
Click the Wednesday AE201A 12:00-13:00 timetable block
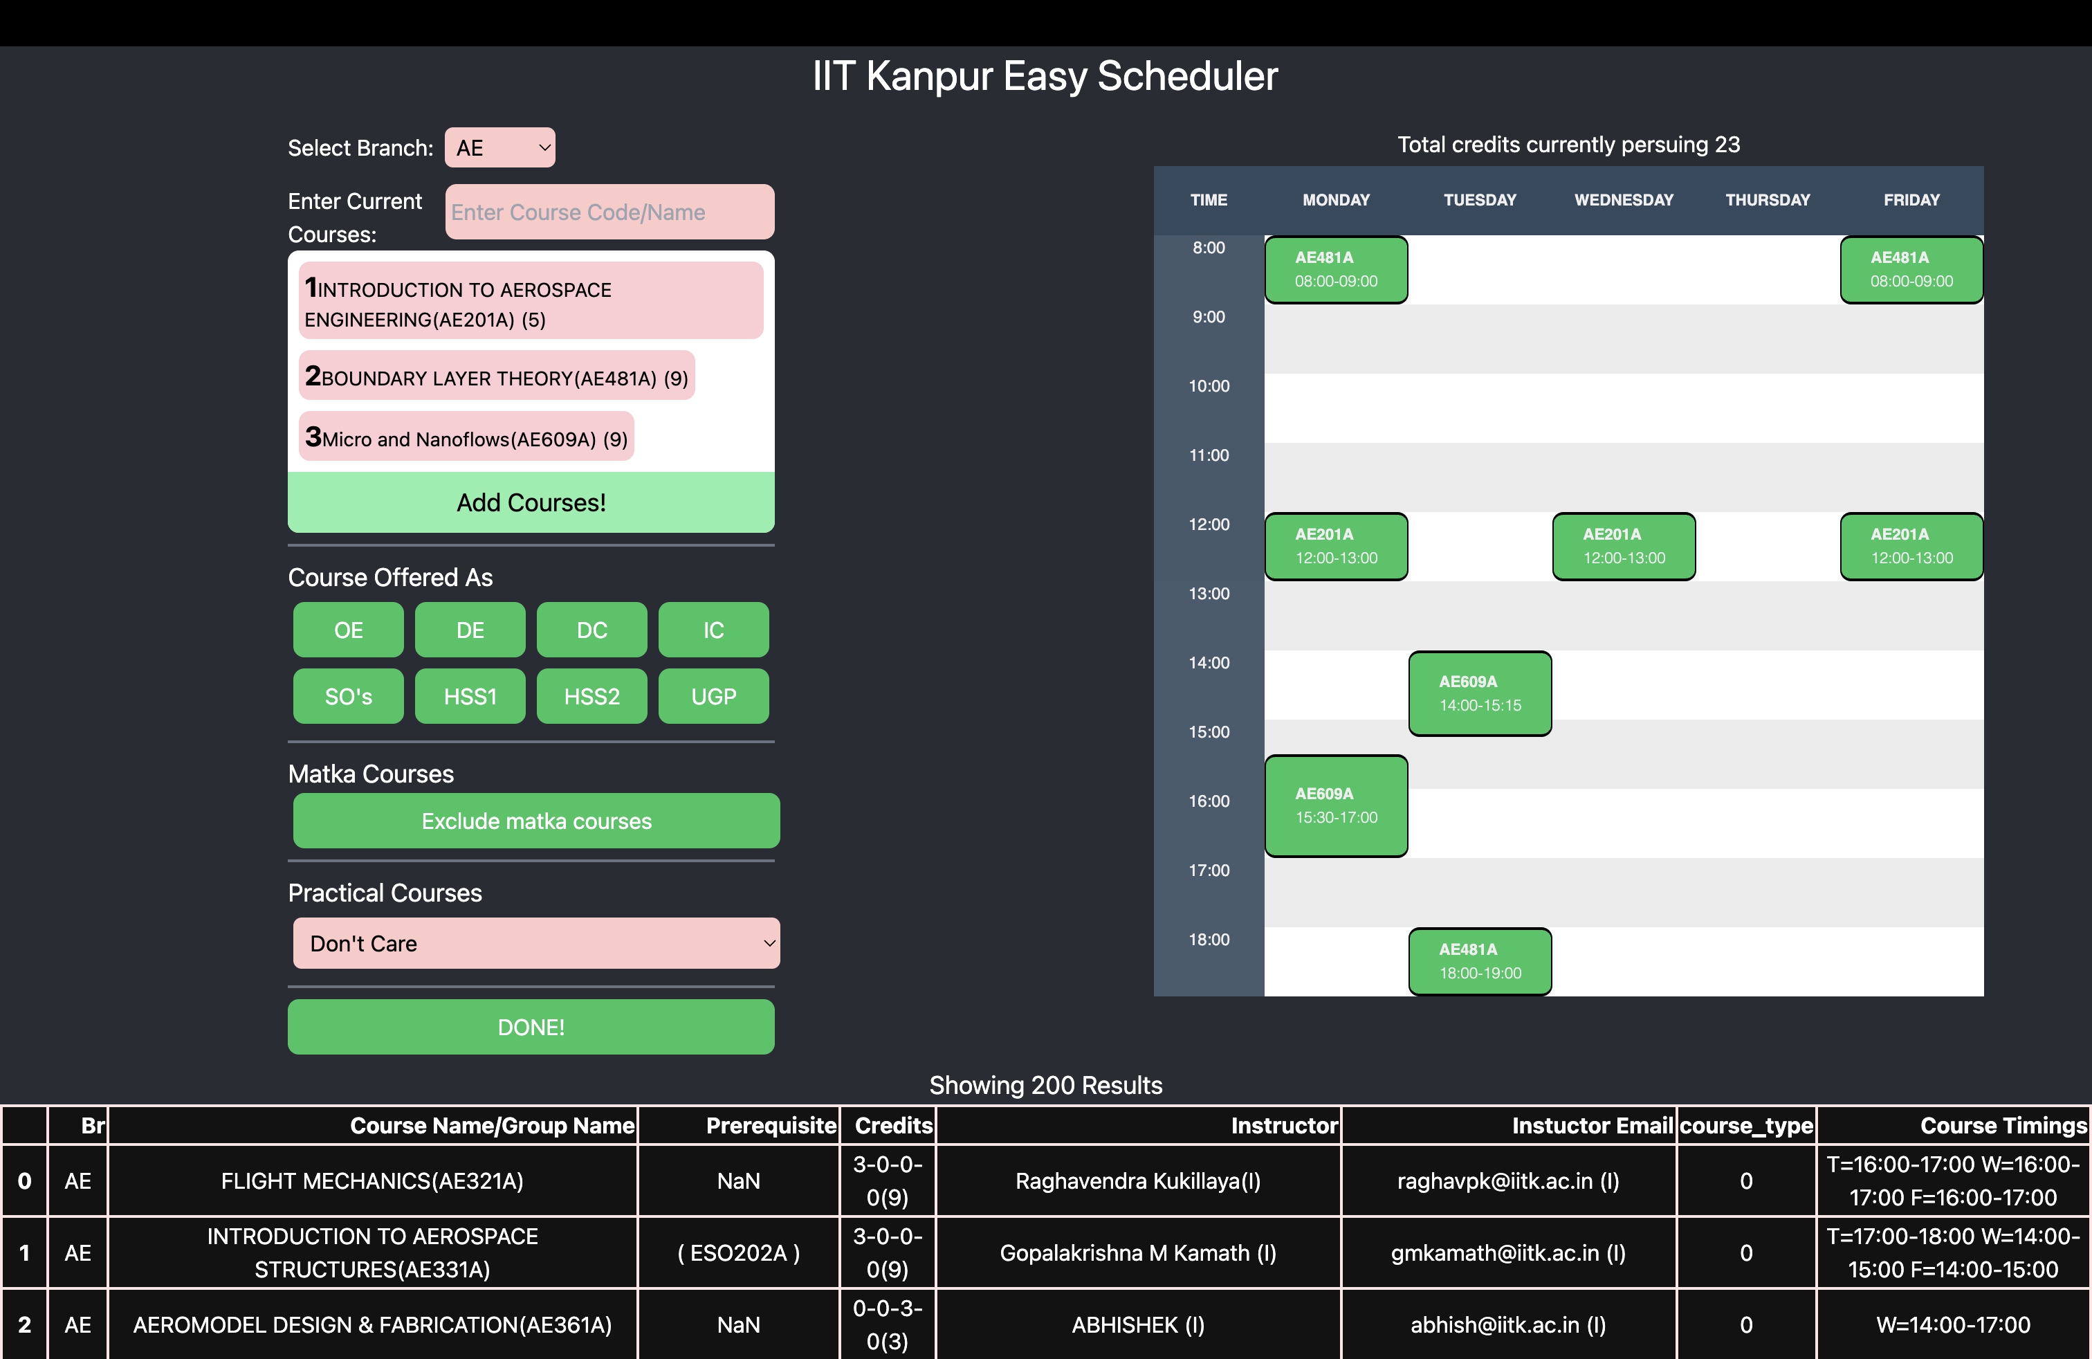coord(1624,546)
